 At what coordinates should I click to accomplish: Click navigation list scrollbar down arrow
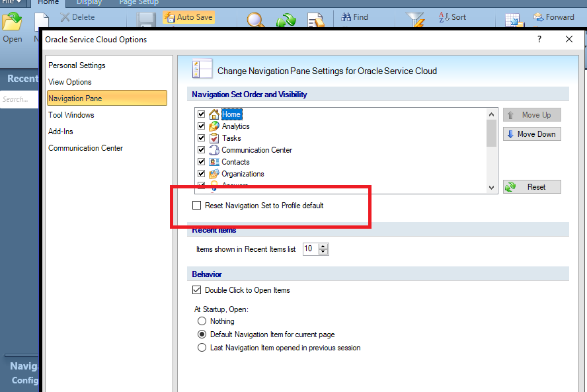[492, 188]
